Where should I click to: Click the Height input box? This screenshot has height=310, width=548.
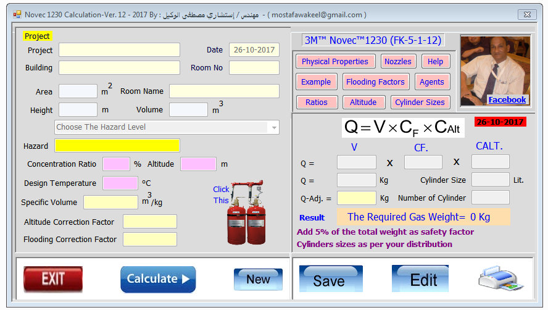[78, 109]
